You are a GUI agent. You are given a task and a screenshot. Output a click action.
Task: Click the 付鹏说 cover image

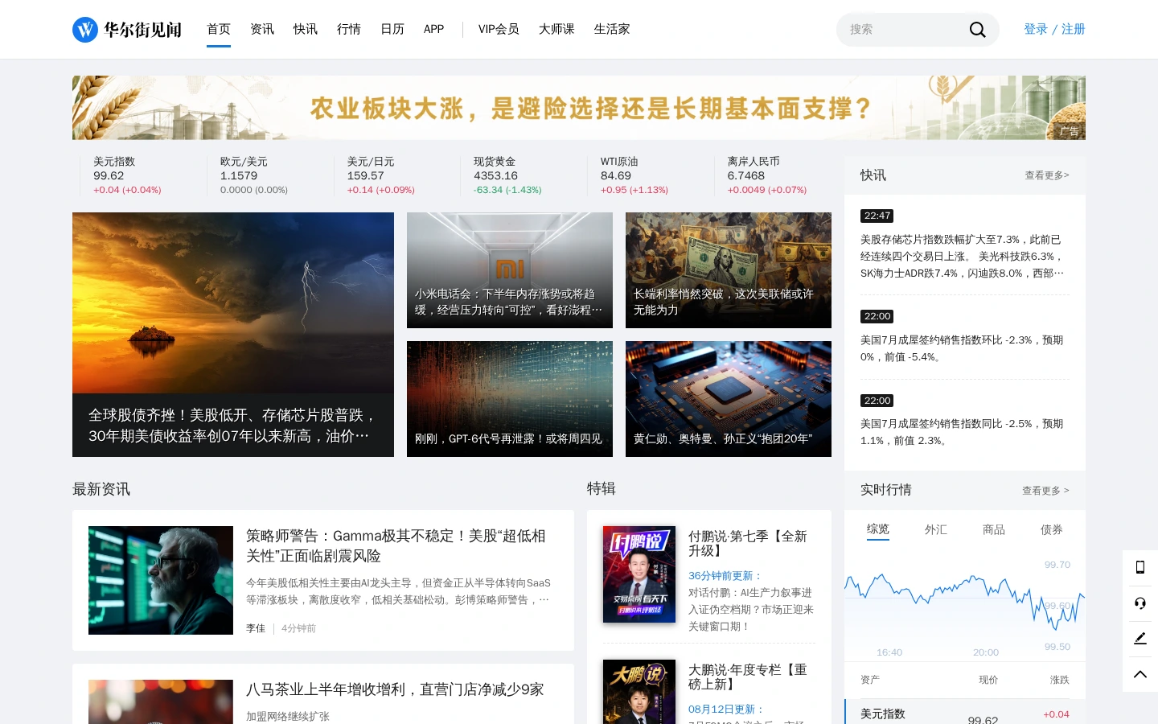(639, 574)
